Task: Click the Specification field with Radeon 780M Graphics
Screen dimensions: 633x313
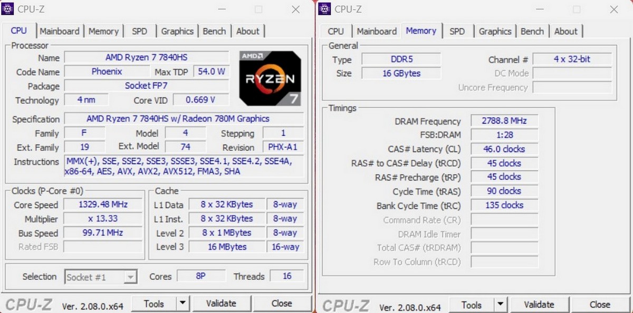Action: pyautogui.click(x=184, y=119)
